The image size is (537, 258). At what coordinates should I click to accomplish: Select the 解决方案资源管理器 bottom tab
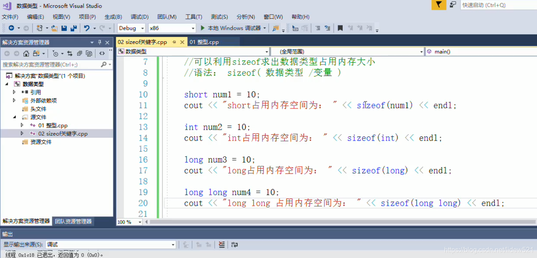pos(26,221)
